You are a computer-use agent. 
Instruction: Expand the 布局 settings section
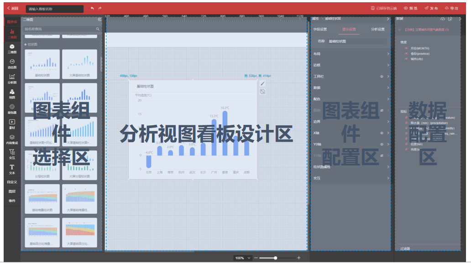(x=351, y=54)
